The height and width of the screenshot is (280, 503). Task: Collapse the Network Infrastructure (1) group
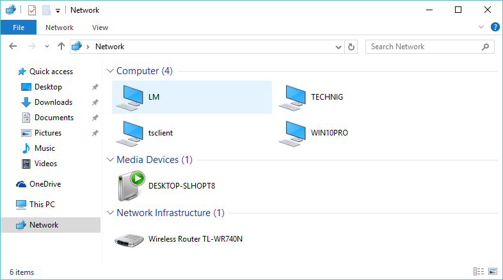pyautogui.click(x=110, y=213)
